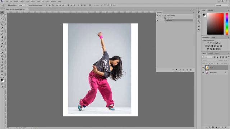
Task: Select the Zoom tool
Action: tap(2, 71)
